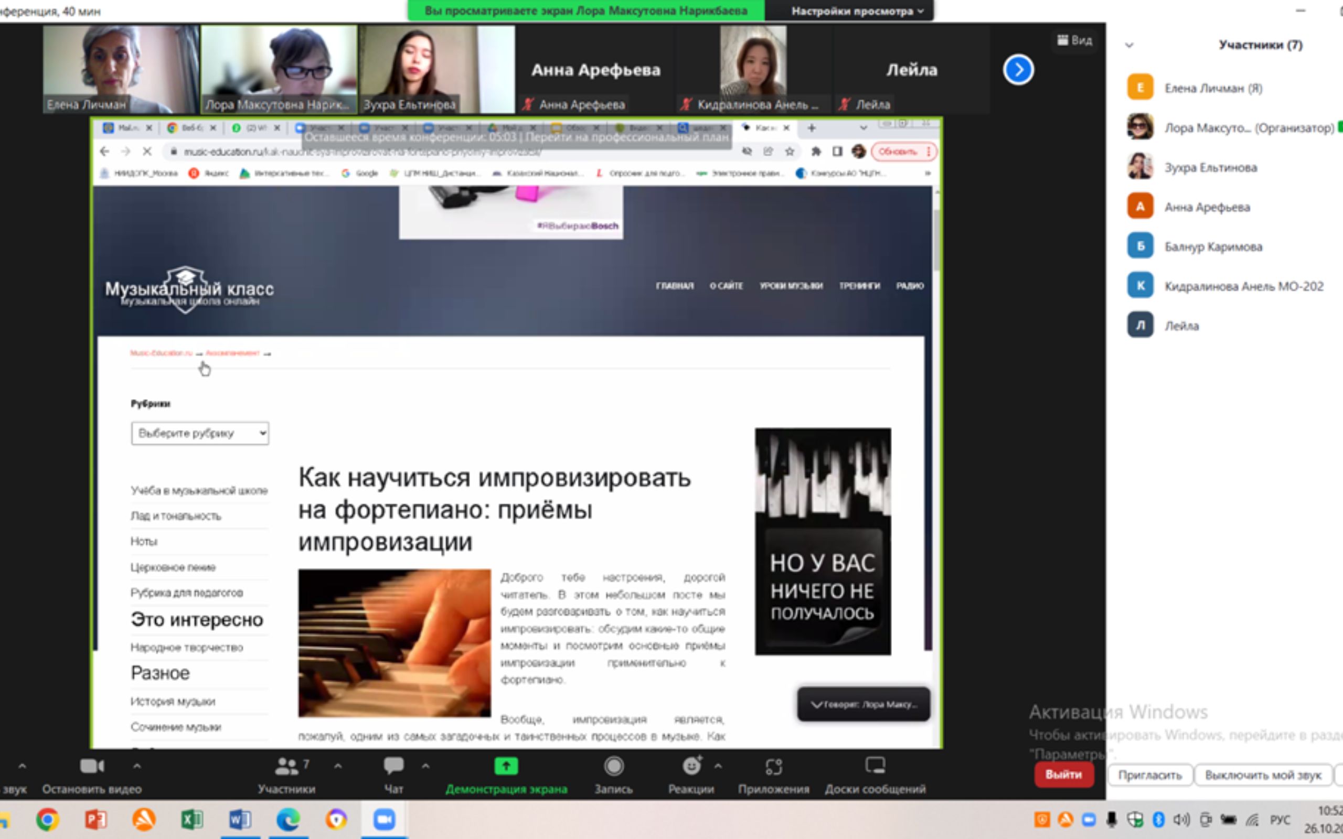Open Excel from the Windows taskbar
This screenshot has height=839, width=1343.
pyautogui.click(x=192, y=819)
